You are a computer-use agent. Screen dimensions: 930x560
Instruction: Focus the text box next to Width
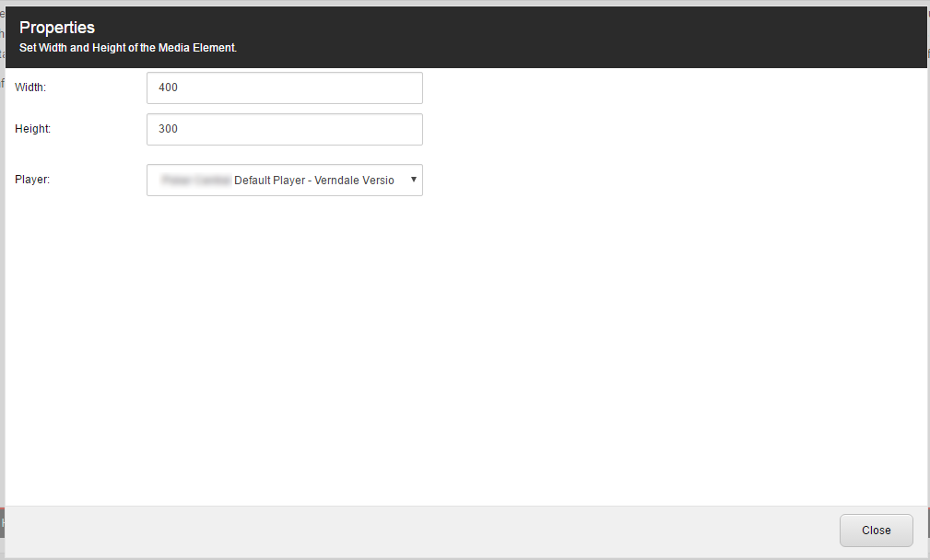point(285,87)
